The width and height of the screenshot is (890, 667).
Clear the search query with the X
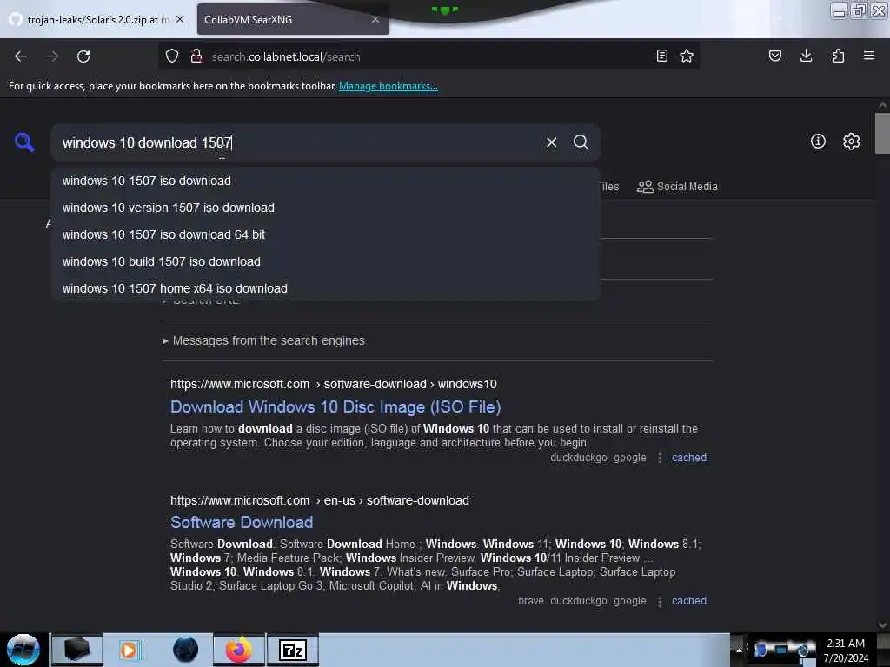tap(551, 142)
